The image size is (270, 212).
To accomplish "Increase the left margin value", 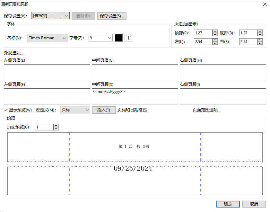I will pyautogui.click(x=215, y=40).
